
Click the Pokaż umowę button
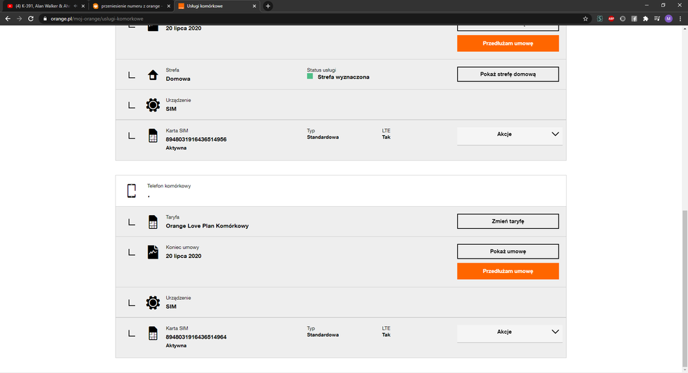click(508, 251)
